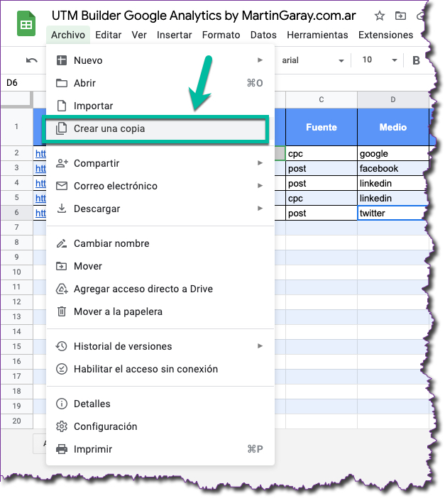This screenshot has width=445, height=498.
Task: Select Crear una copia
Action: (x=160, y=128)
